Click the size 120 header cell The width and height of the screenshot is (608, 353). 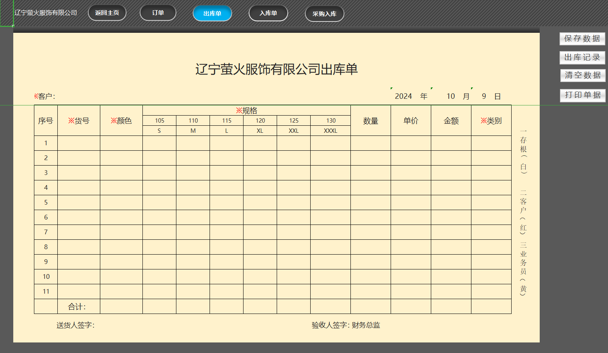[260, 121]
